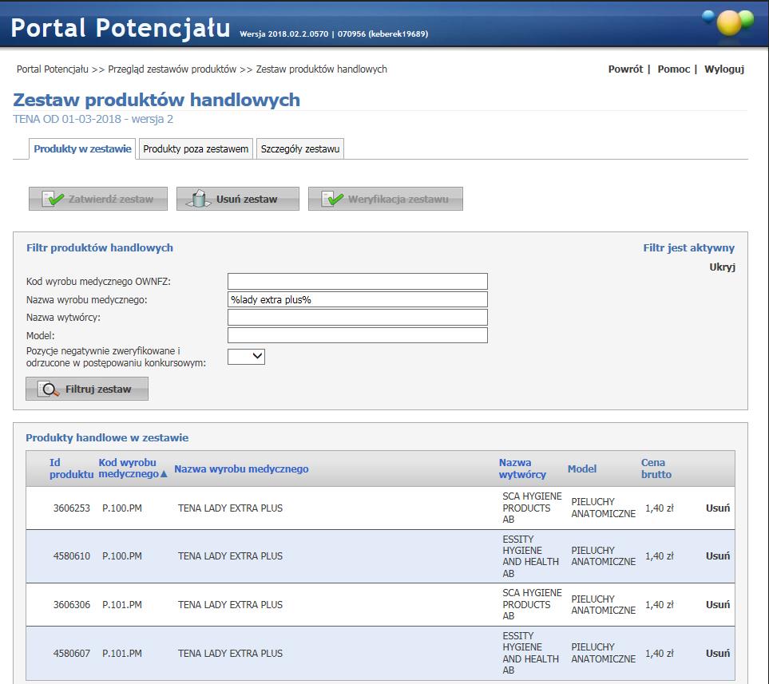Select product id 3606253 cell
The image size is (769, 684).
[72, 508]
